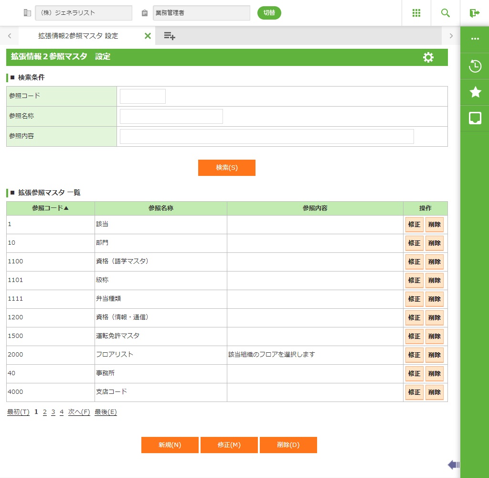Sort by the 参照コード column header

[x=50, y=208]
